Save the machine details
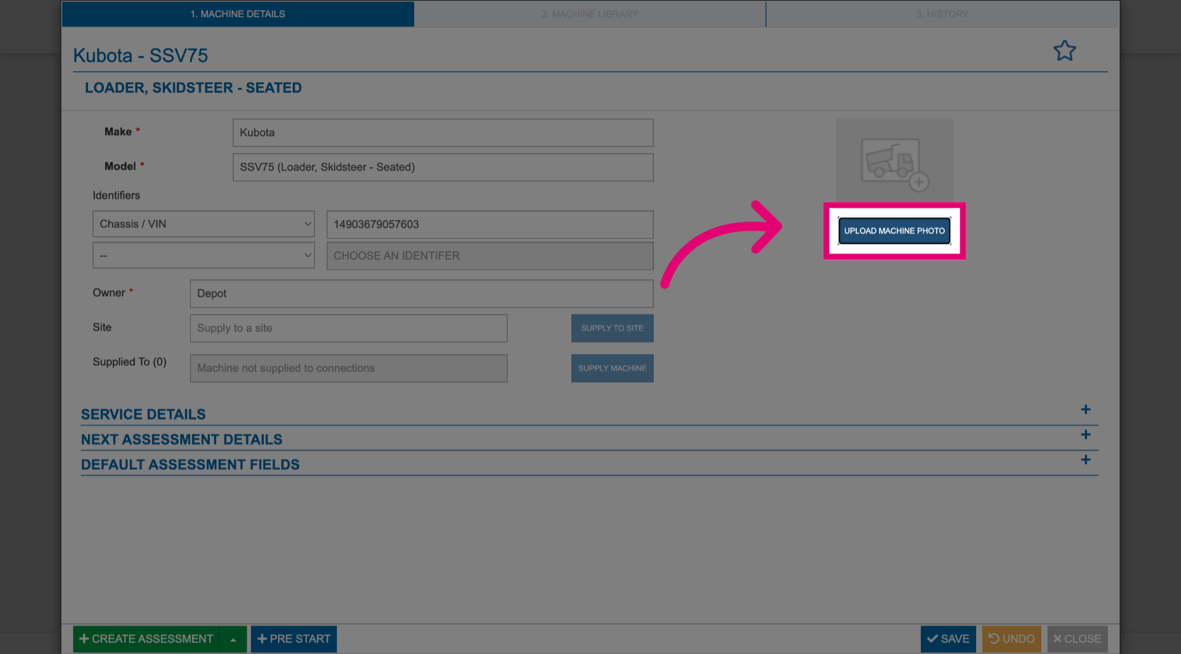 tap(948, 639)
